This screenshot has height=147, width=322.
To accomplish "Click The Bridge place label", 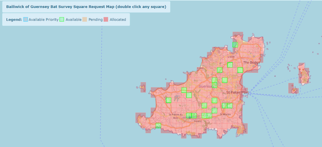I will click(x=252, y=62).
